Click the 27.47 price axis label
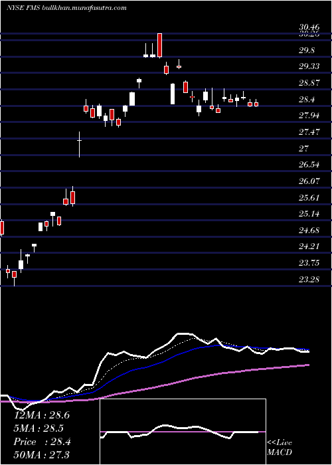Image resolution: width=332 pixels, height=465 pixels. point(309,132)
